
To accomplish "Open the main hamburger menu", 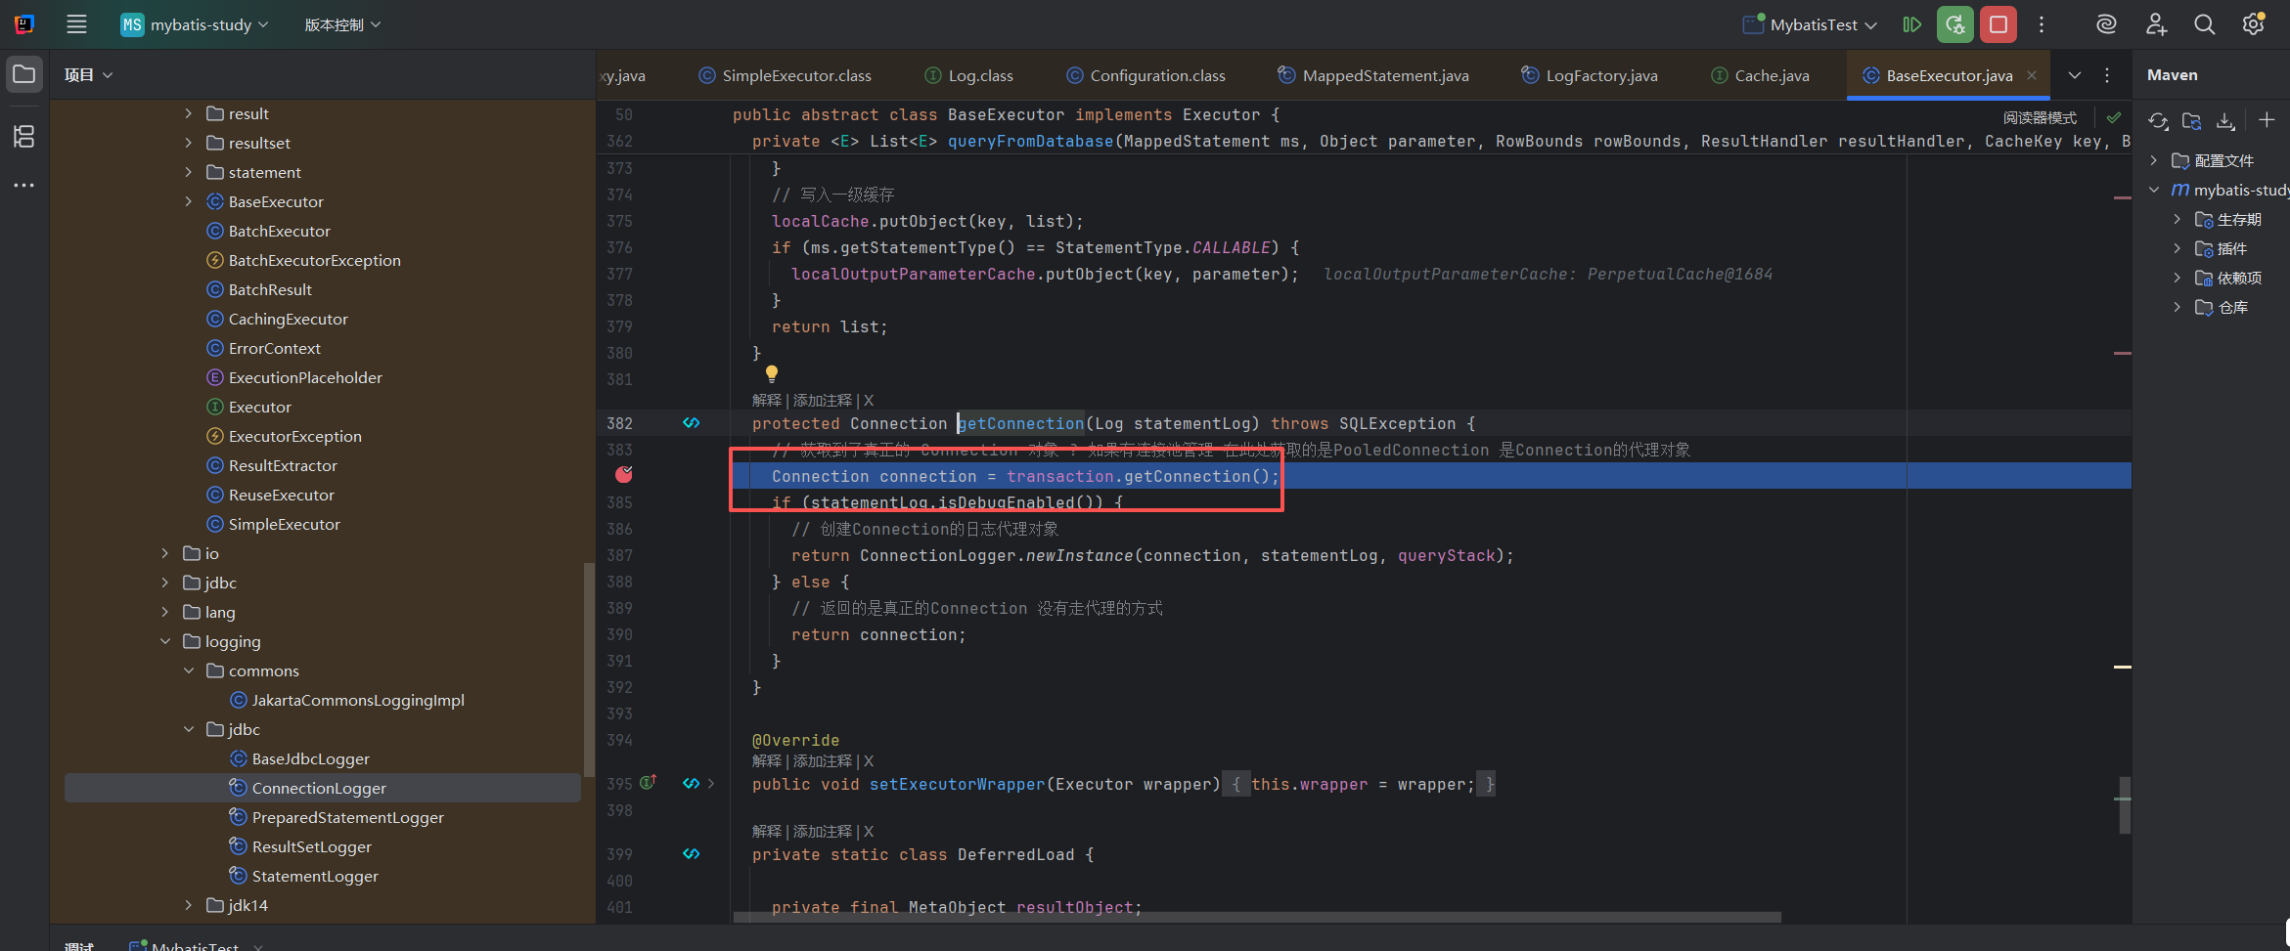I will point(76,24).
